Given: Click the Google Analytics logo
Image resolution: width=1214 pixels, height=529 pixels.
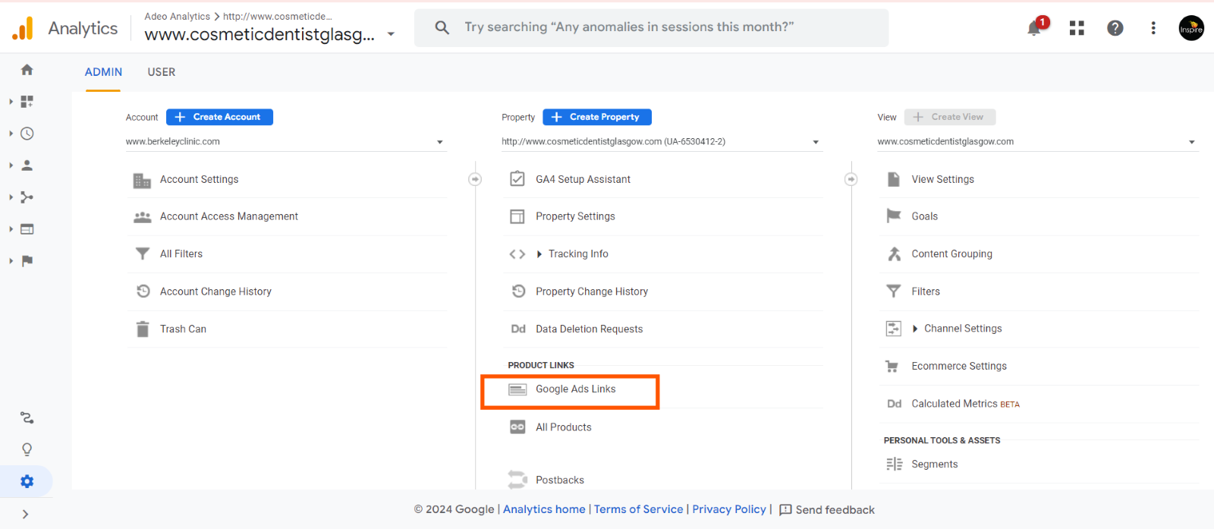Looking at the screenshot, I should (x=23, y=28).
